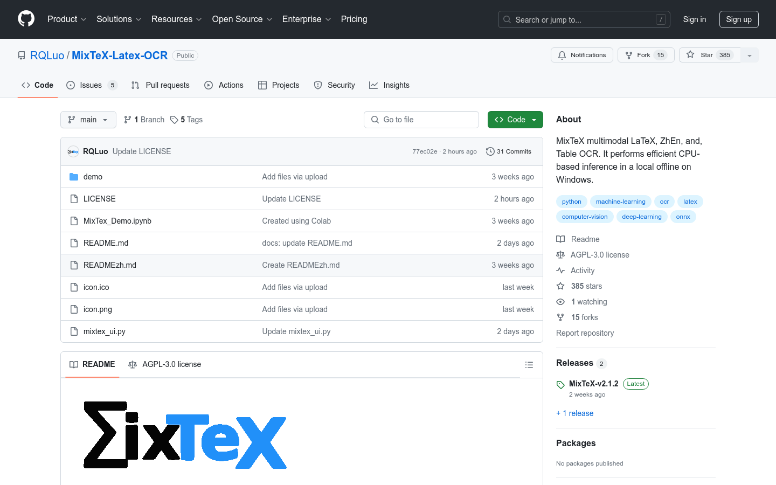
Task: View the 385 stars link
Action: [579, 286]
